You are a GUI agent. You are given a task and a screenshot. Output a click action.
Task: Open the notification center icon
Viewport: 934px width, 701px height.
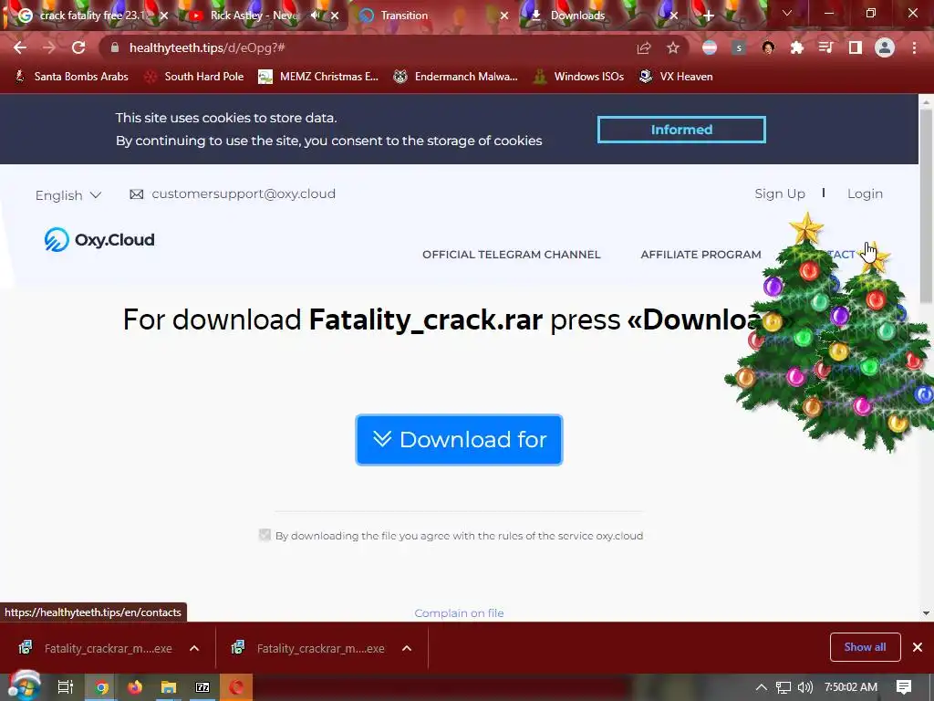tap(904, 687)
